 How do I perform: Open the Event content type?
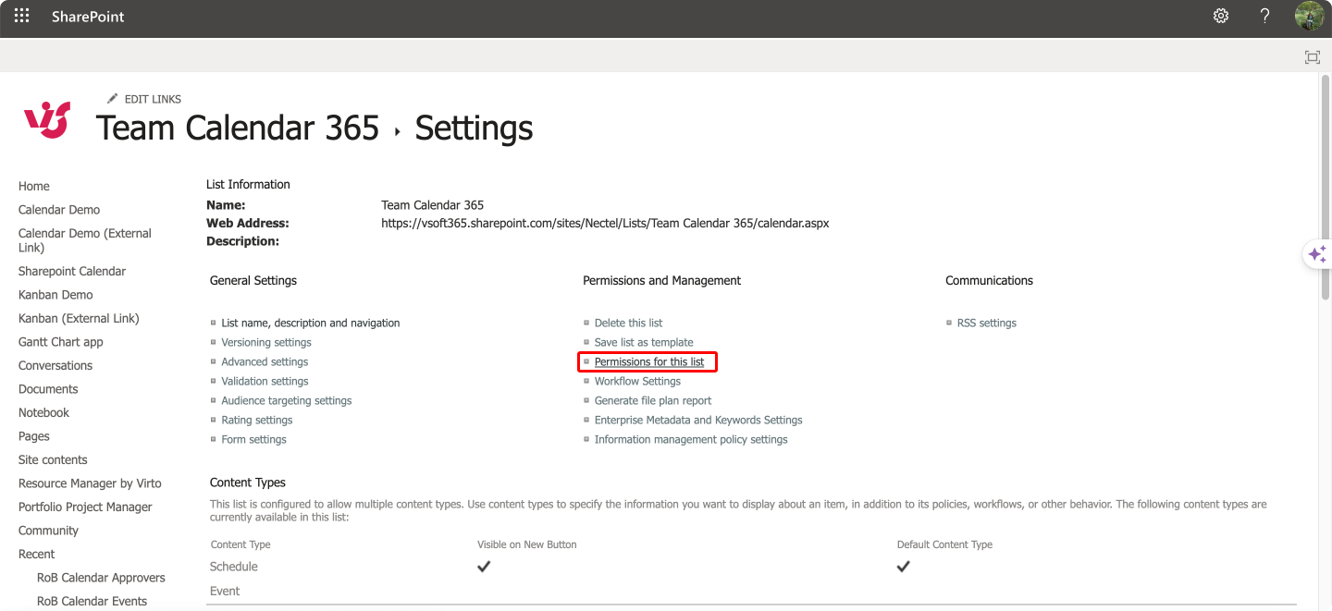click(x=225, y=591)
